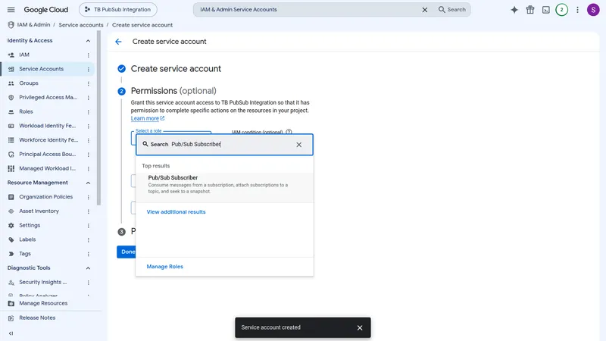The height and width of the screenshot is (341, 606).
Task: Open three-dot menu for Labels item
Action: point(88,240)
